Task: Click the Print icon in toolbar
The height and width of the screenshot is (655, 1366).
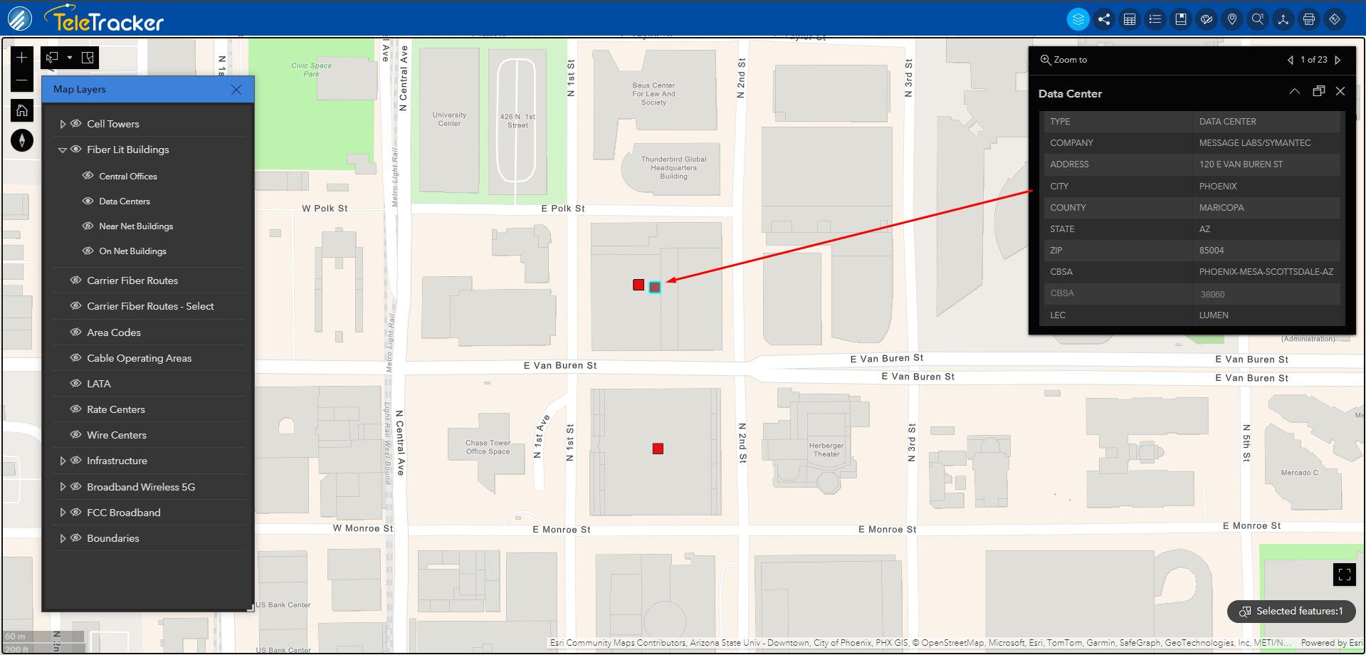Action: (1309, 19)
